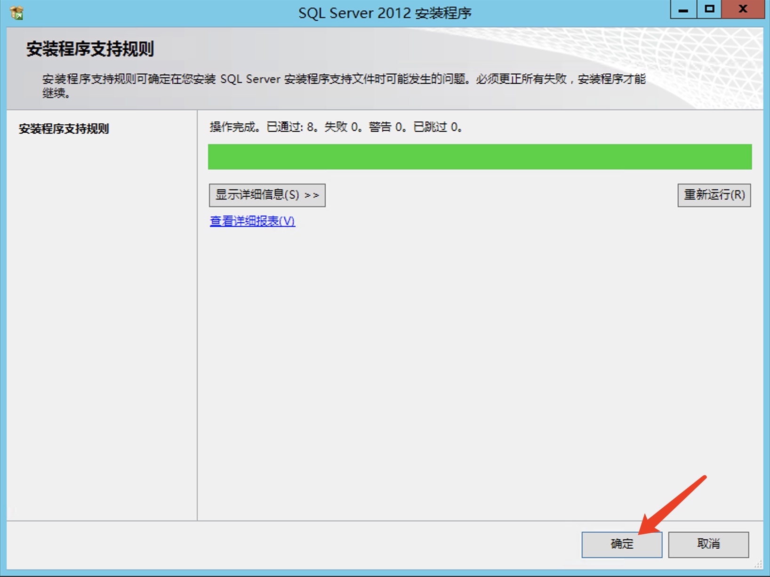Viewport: 770px width, 577px height.
Task: Click the SQL Server setup icon in title bar
Action: pyautogui.click(x=17, y=13)
